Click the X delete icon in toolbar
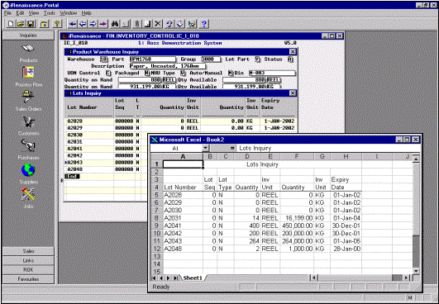The width and height of the screenshot is (439, 304). point(158,24)
